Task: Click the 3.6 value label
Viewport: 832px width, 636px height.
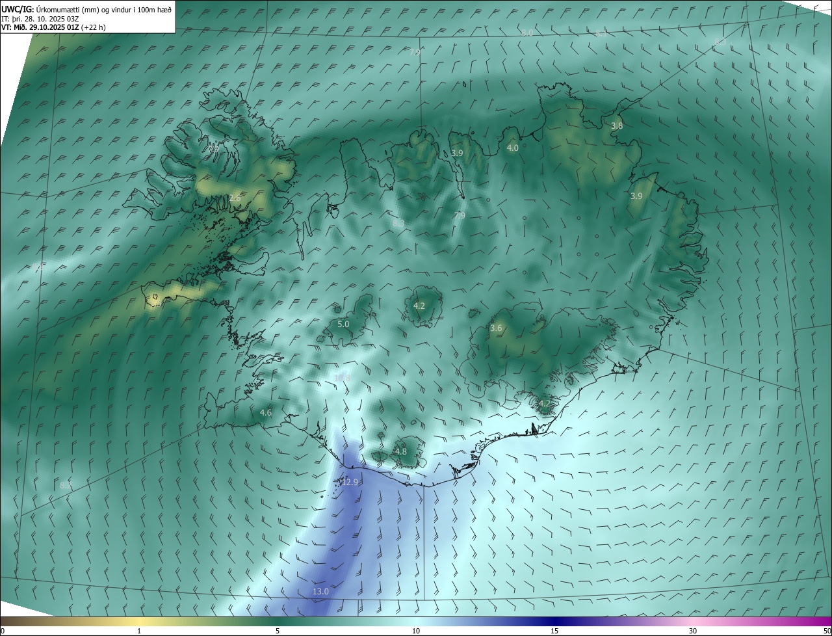Action: (x=496, y=328)
